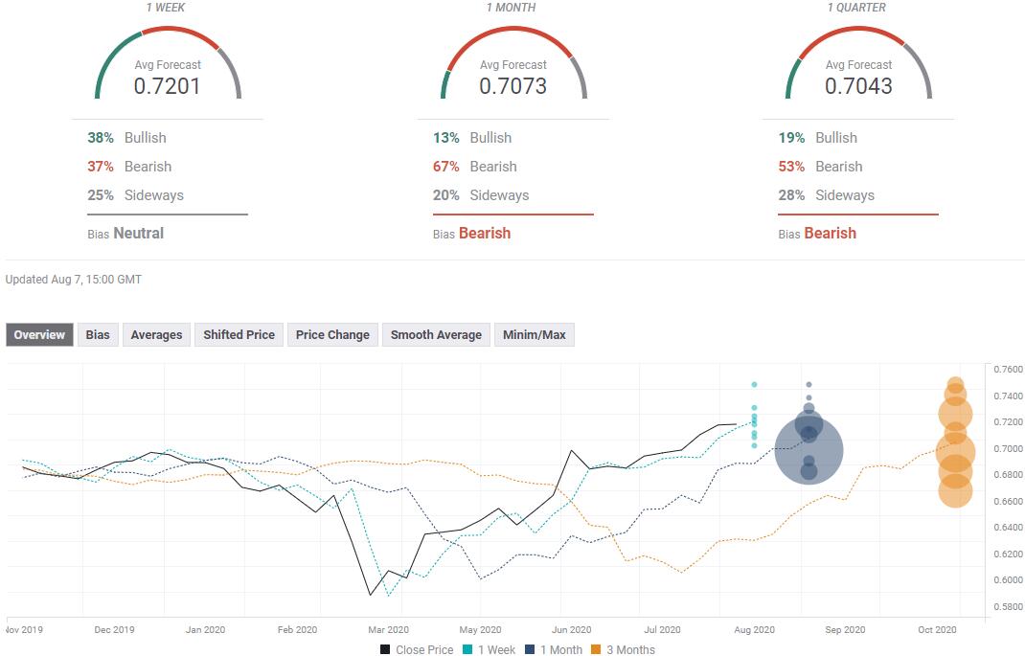Click the large 1 Month forecast bubble

click(809, 450)
